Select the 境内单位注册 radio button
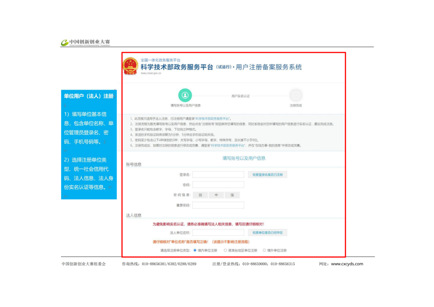Viewport: 434px width, 307px height. (195, 250)
